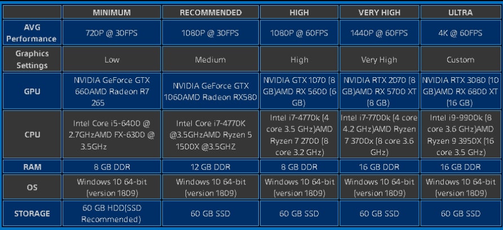Select the RECOMMENDED column header
Viewport: 503px width, 230px height.
(x=210, y=12)
